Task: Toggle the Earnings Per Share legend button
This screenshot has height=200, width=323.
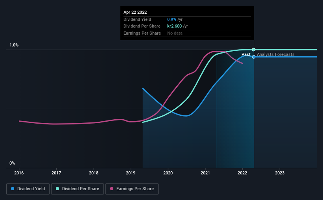Action: coord(132,189)
